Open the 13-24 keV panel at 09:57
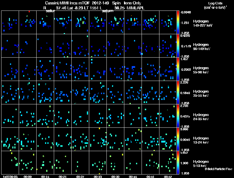Image resolution: width=234 pixels, height=178 pixels. tap(168, 139)
